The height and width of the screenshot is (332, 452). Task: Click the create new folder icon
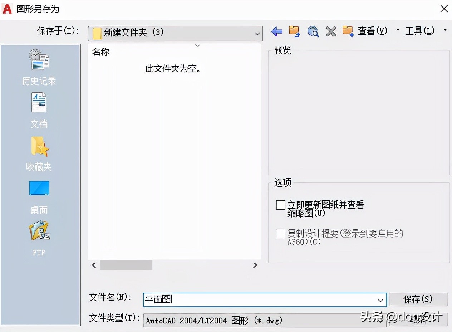pyautogui.click(x=348, y=31)
